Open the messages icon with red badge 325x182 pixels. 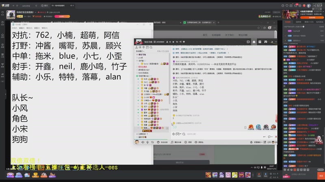pyautogui.click(x=296, y=5)
